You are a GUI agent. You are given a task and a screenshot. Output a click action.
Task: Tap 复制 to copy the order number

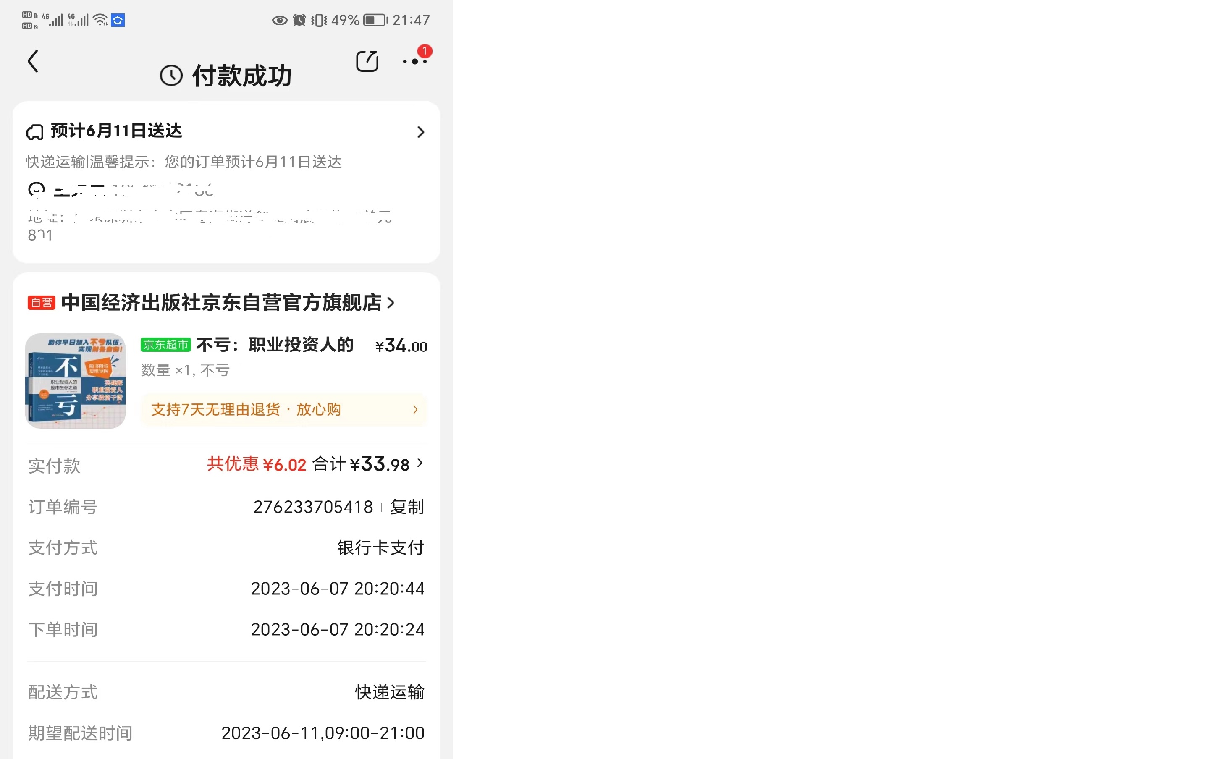[406, 507]
